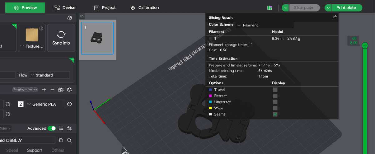The image size is (375, 154).
Task: Switch to the Speed tab
Action: point(12,150)
